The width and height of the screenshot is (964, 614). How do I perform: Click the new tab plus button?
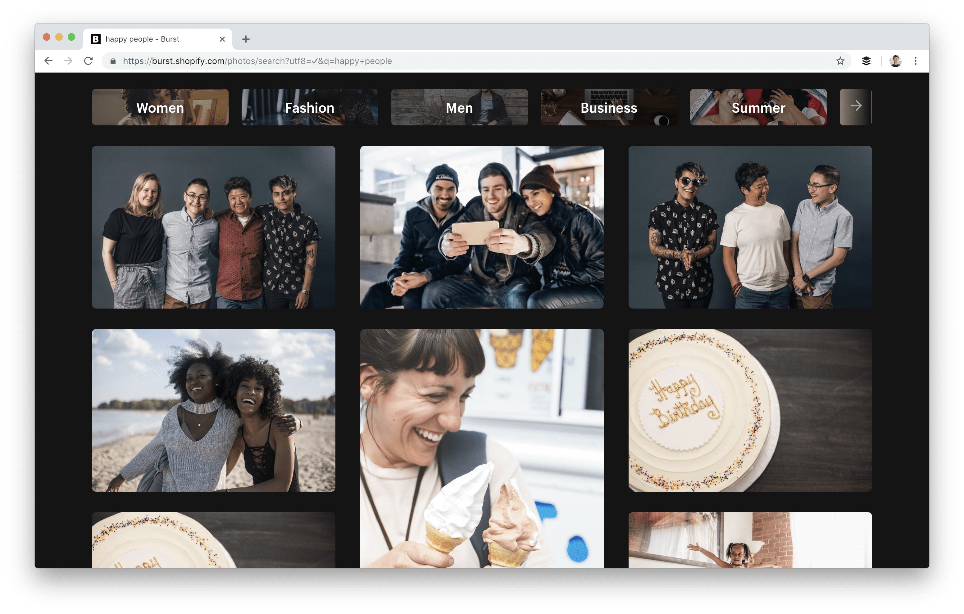pyautogui.click(x=245, y=38)
